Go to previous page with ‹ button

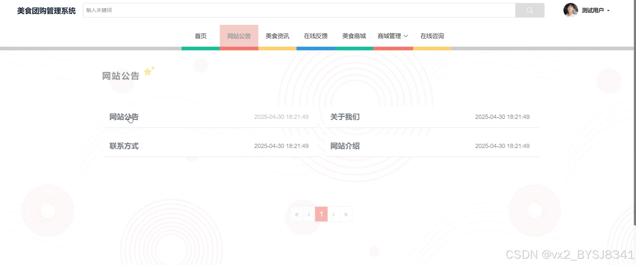point(309,214)
